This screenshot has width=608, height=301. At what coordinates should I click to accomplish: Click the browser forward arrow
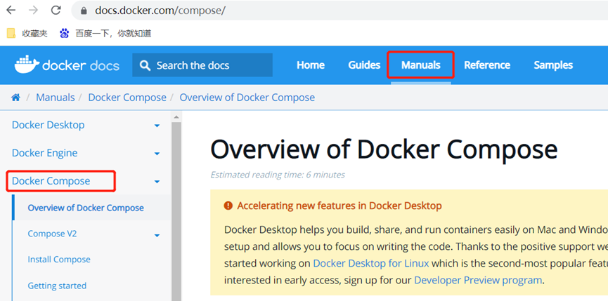(x=33, y=10)
